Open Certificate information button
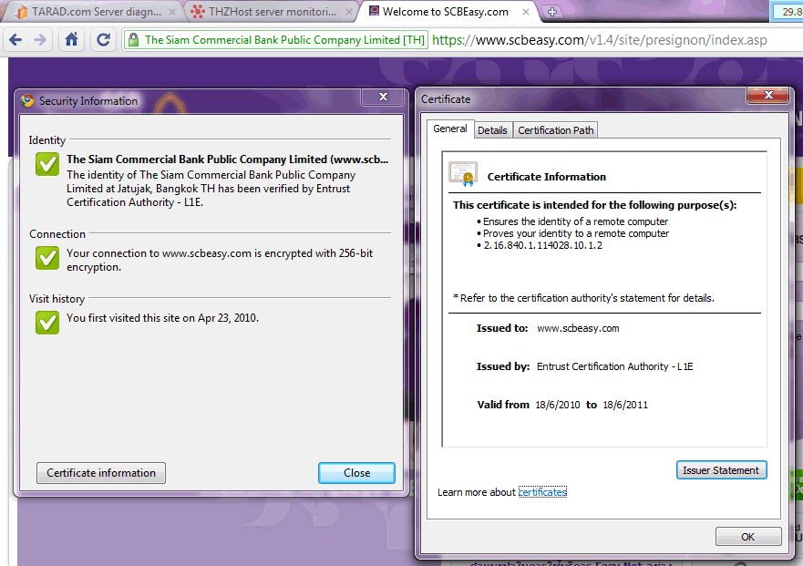The width and height of the screenshot is (803, 566). [101, 473]
